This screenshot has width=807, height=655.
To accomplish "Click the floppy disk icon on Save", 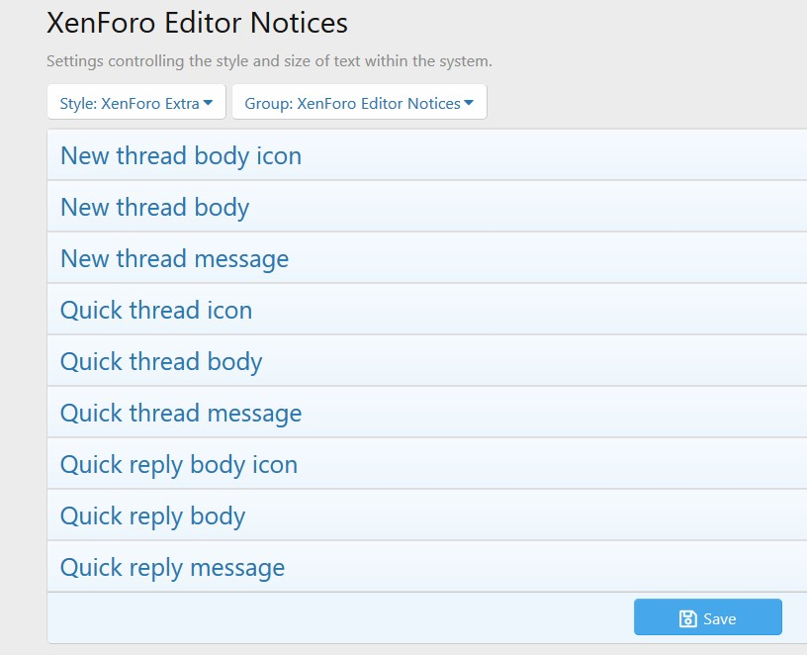I will click(x=688, y=618).
